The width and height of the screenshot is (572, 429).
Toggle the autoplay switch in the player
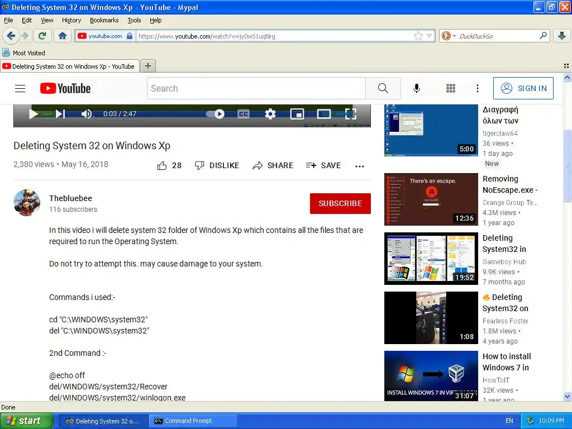tap(215, 114)
